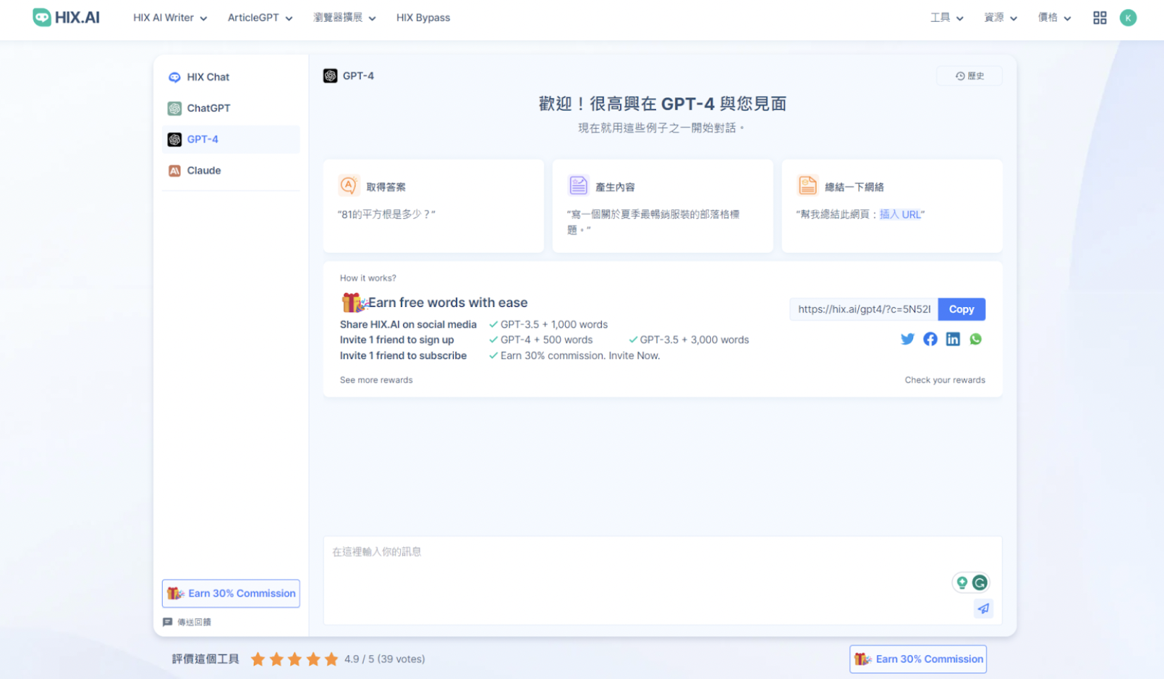Click the How it works? link
The width and height of the screenshot is (1164, 679).
[368, 278]
